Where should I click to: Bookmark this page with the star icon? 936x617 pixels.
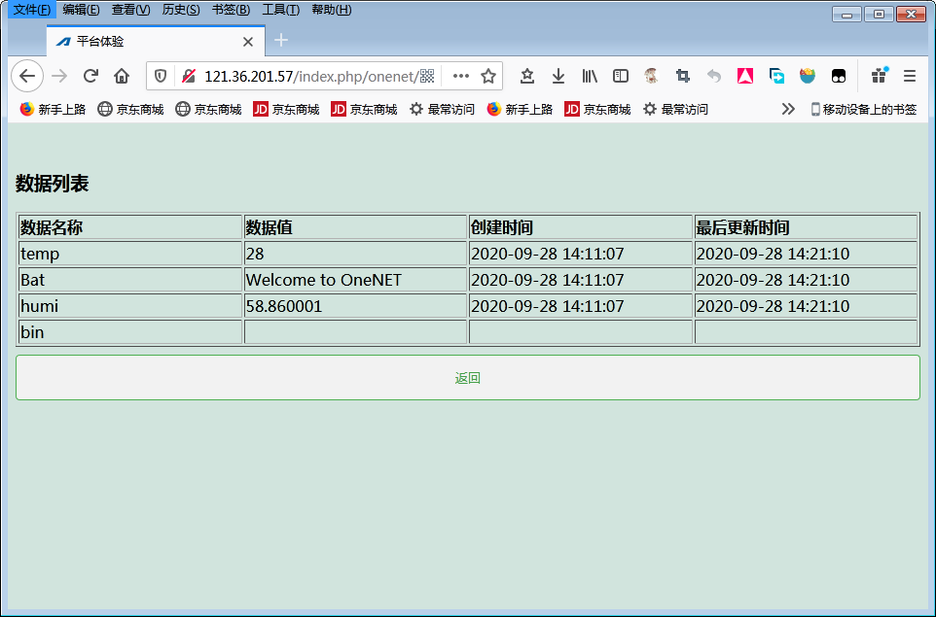click(x=488, y=76)
